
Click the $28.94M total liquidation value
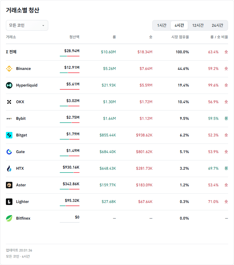pos(72,51)
